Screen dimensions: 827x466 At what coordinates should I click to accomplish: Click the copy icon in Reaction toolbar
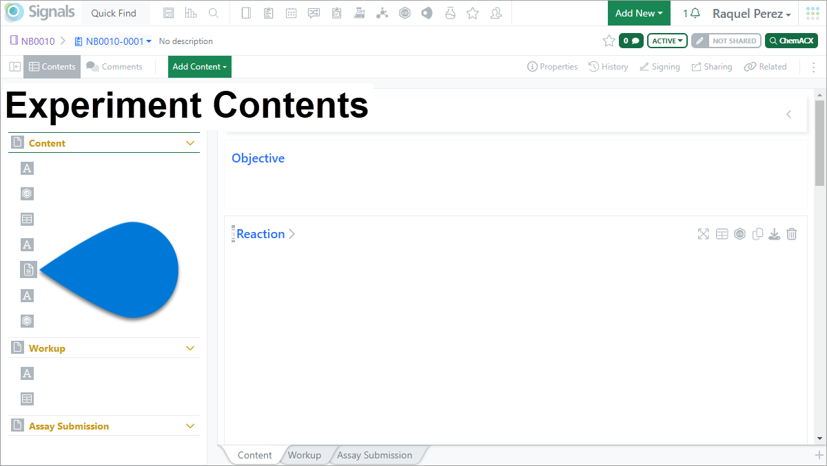pos(757,234)
